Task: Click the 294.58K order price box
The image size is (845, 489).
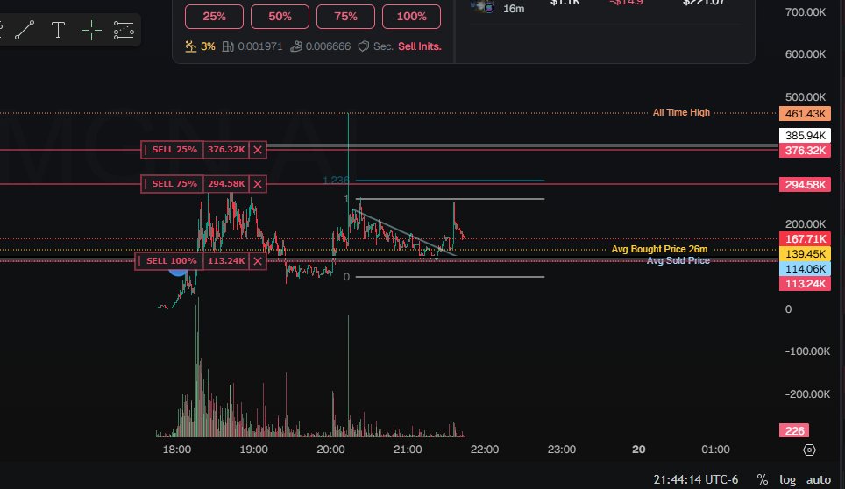Action: (x=226, y=184)
